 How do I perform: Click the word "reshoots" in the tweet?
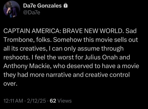tap(16, 57)
